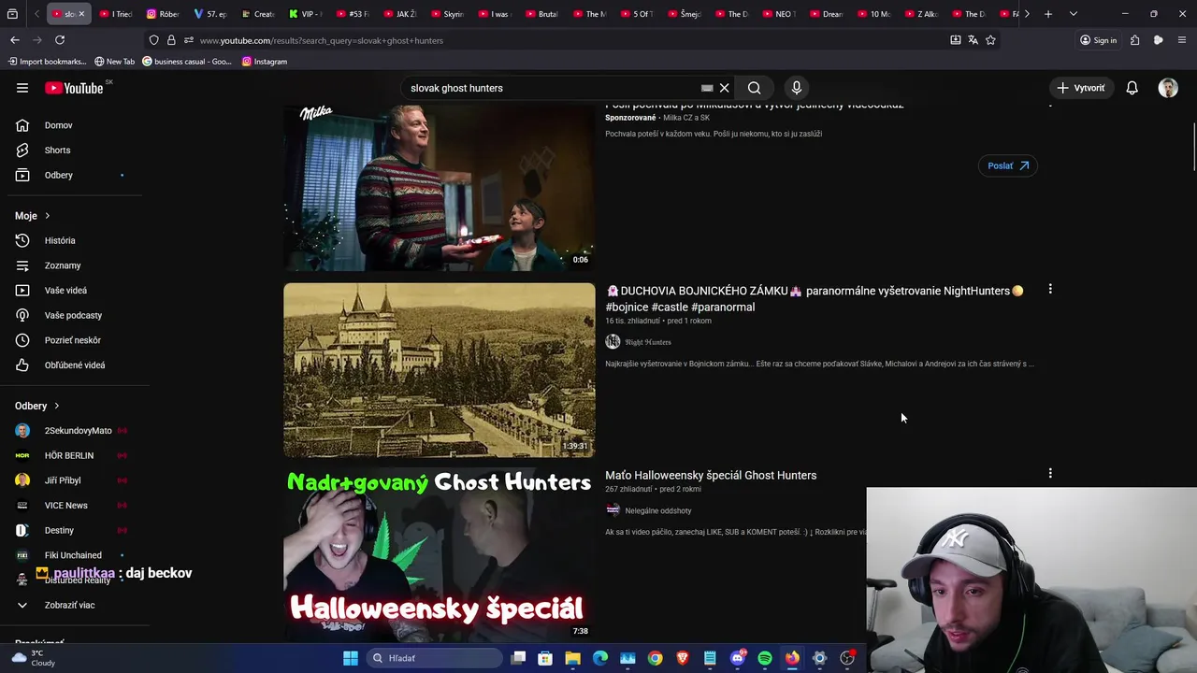Open the DUCHOVIA BOJNICKÉHO ZÁMKU video title
Image resolution: width=1197 pixels, height=673 pixels.
[x=815, y=298]
